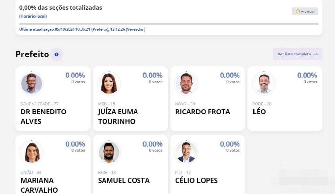This screenshot has height=194, width=335.
Task: Click the arrow in Ver lista completa
Action: (315, 54)
